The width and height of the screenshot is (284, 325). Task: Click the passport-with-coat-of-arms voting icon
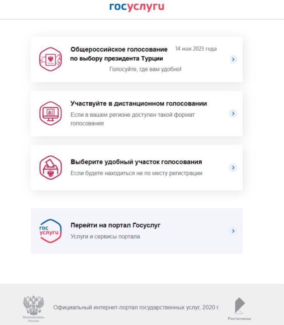(x=51, y=59)
